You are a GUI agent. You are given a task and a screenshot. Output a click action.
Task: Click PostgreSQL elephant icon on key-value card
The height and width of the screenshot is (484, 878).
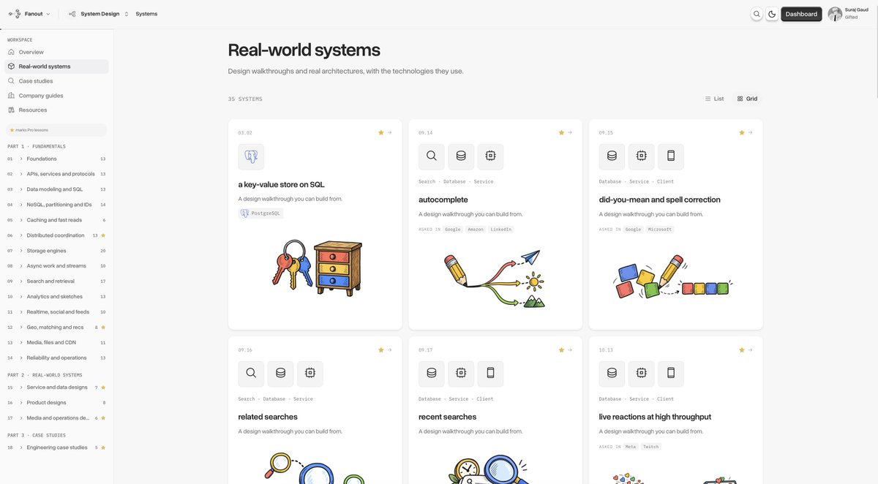click(251, 156)
